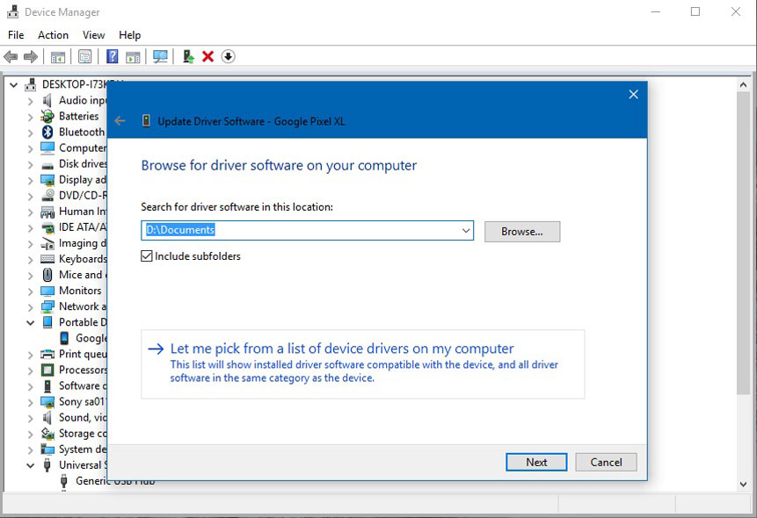Select the Audio inputs speaker icon

(x=47, y=100)
